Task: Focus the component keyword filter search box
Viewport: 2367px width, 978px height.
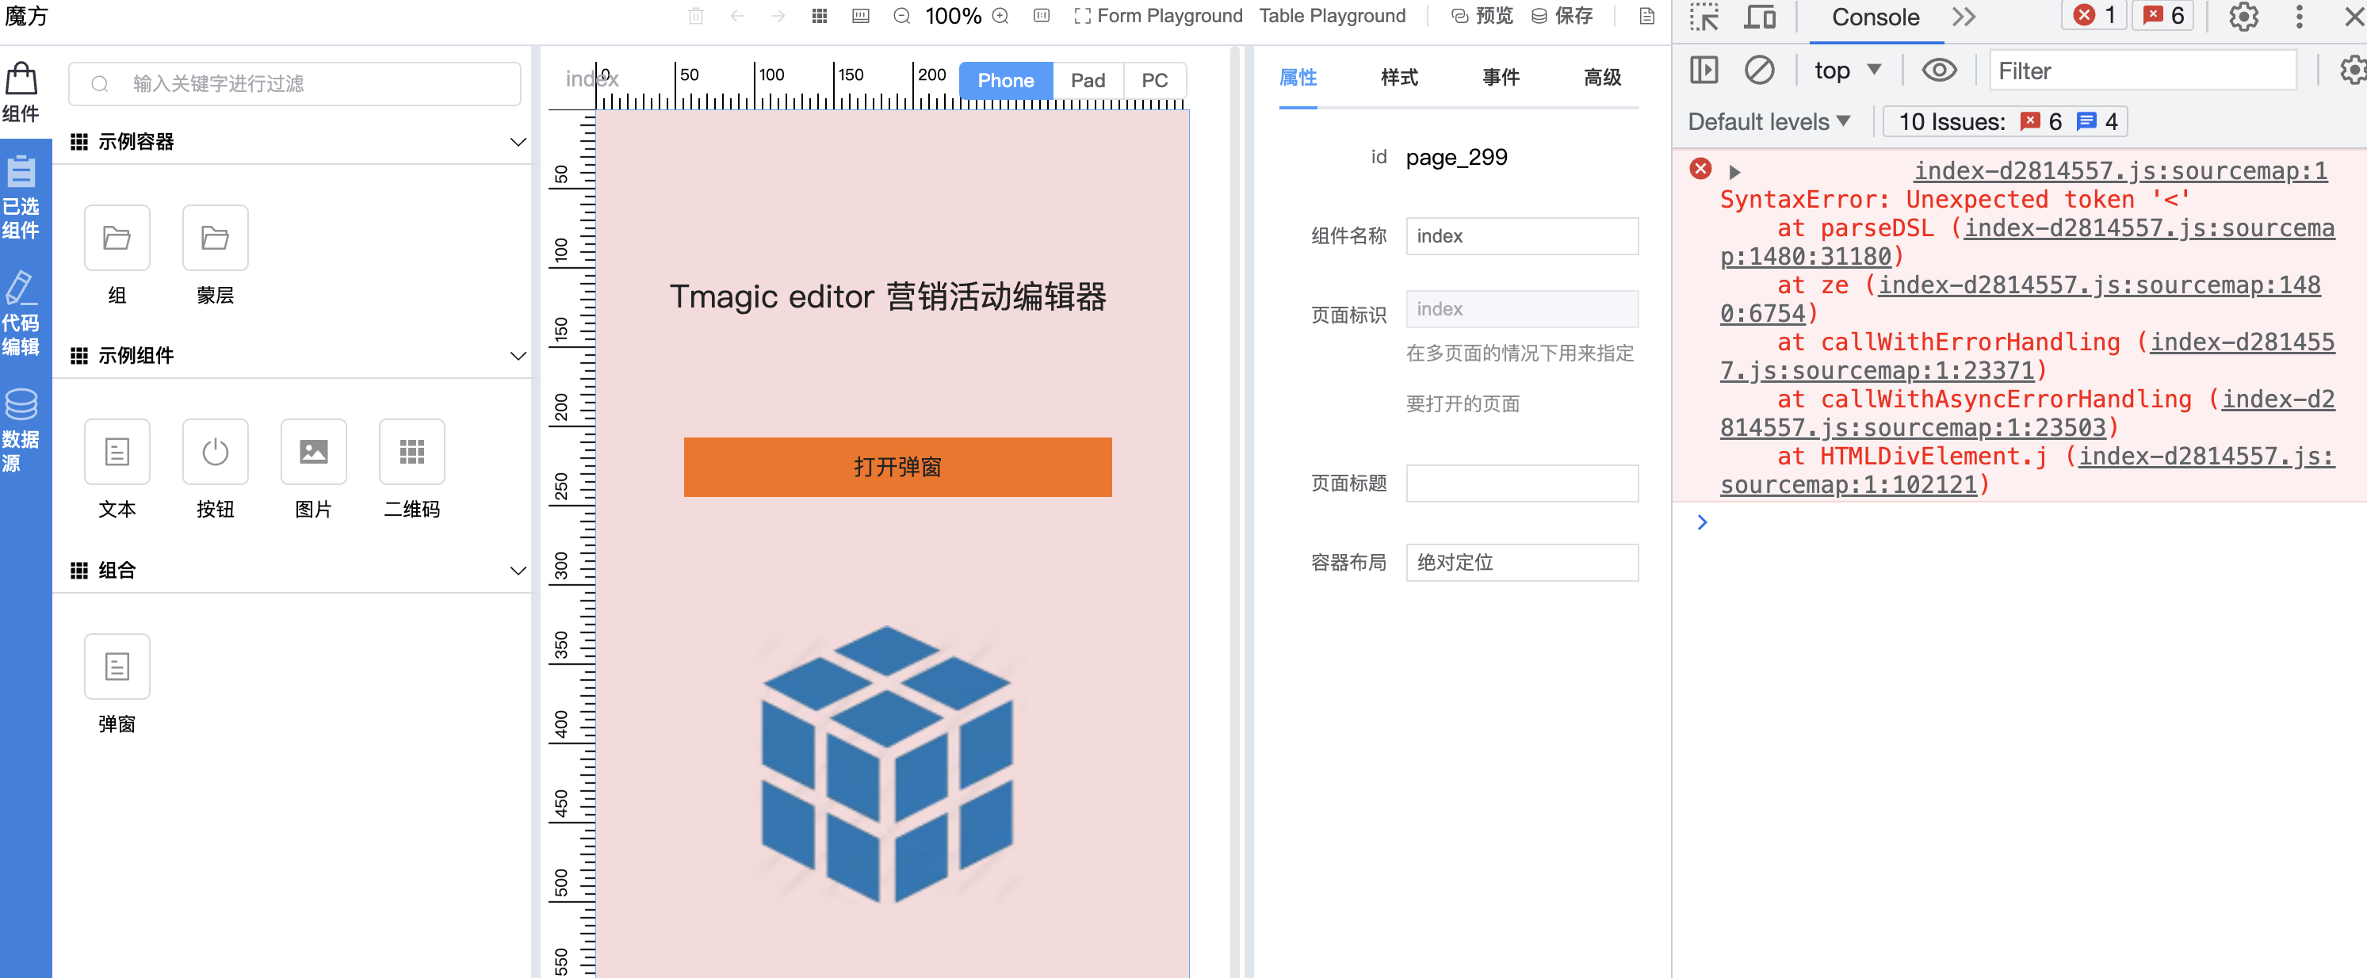Action: tap(295, 83)
